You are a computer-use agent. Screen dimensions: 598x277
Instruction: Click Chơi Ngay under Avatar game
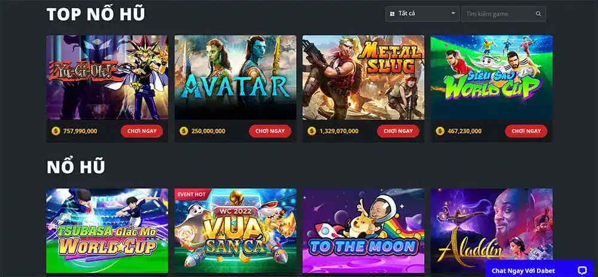click(270, 131)
